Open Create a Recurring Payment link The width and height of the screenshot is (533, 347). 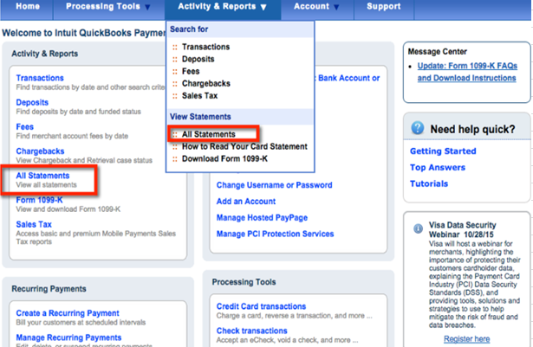tap(68, 313)
